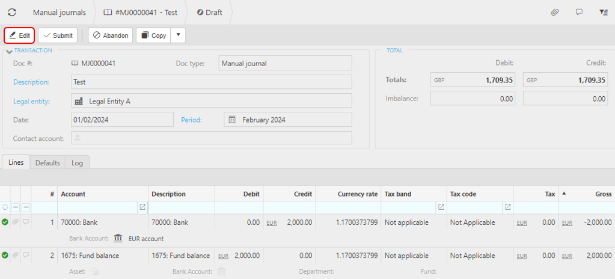Screen dimensions: 615x279
Task: Click the Submit button
Action: pyautogui.click(x=58, y=35)
